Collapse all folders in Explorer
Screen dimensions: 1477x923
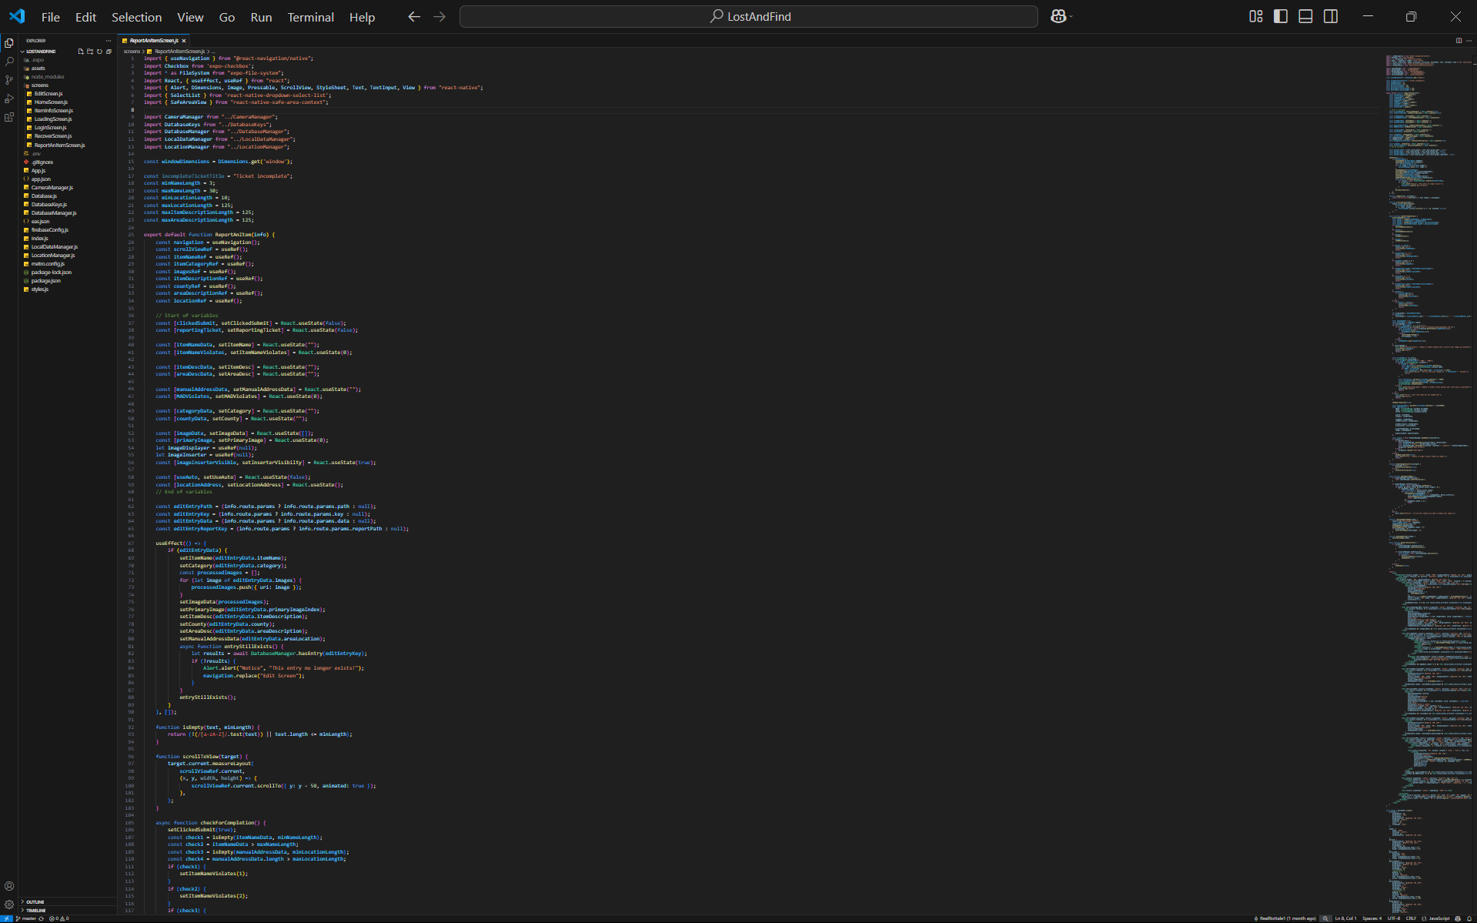[109, 52]
